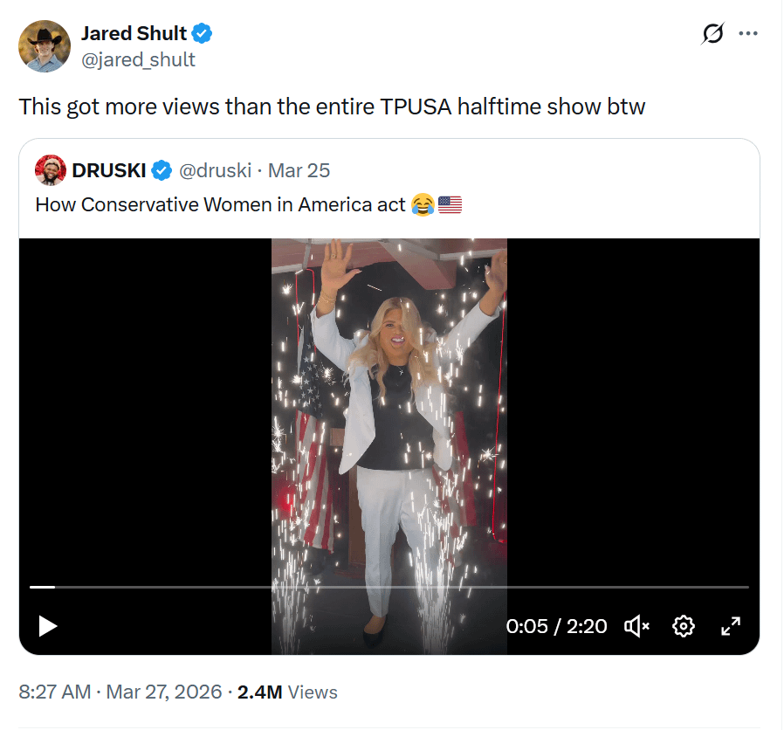This screenshot has height=730, width=784.
Task: Open the three-dot more options menu
Action: coord(748,34)
